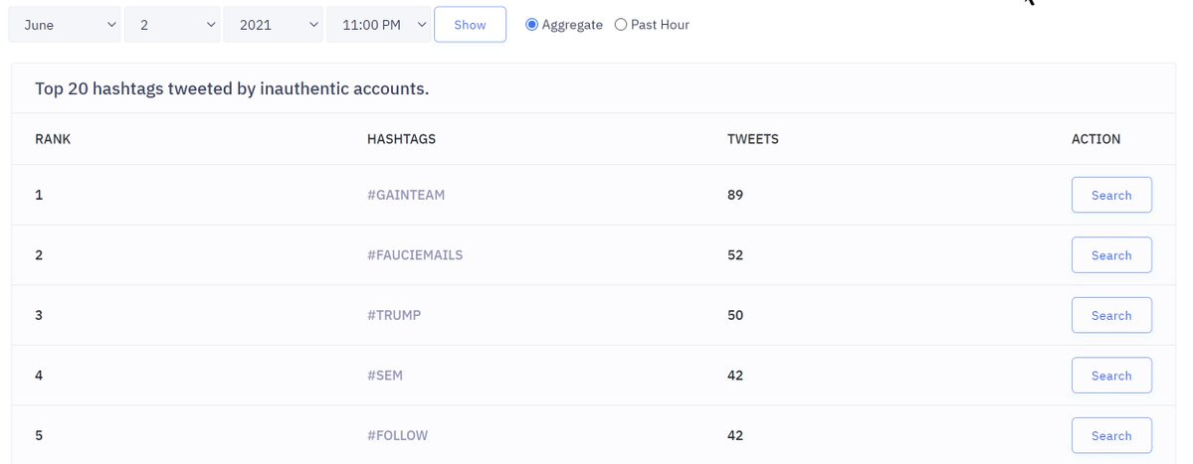Click the TWEETS column header
This screenshot has width=1193, height=464.
click(752, 139)
